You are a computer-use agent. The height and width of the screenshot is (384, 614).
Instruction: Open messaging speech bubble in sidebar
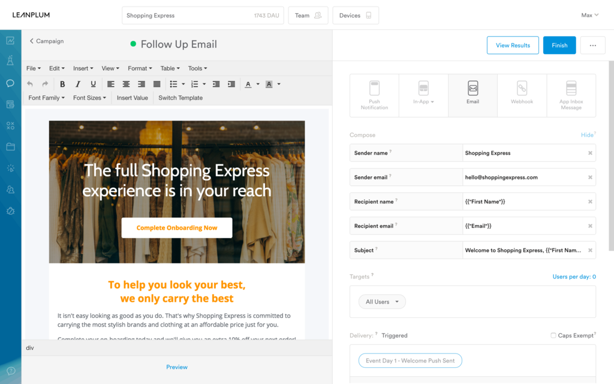click(11, 83)
